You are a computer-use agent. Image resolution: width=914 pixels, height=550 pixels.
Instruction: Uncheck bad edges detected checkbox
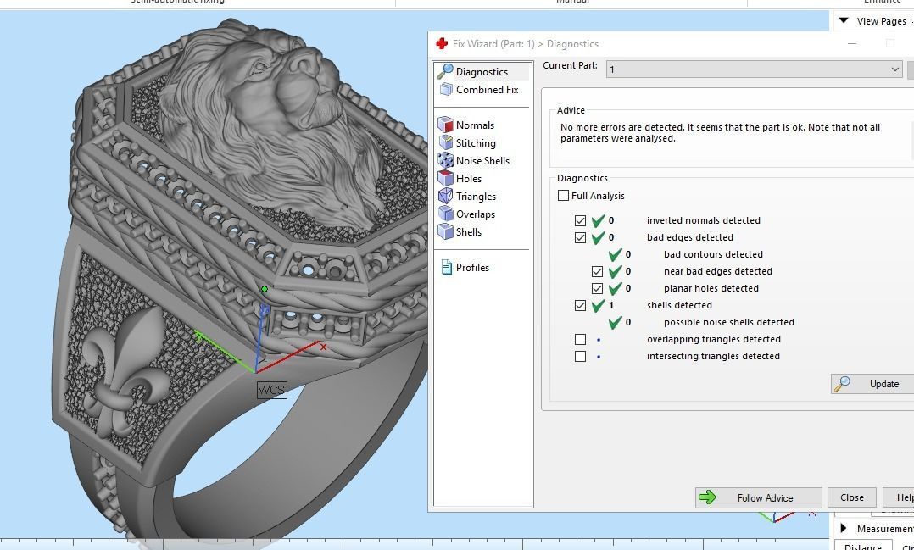coord(580,237)
